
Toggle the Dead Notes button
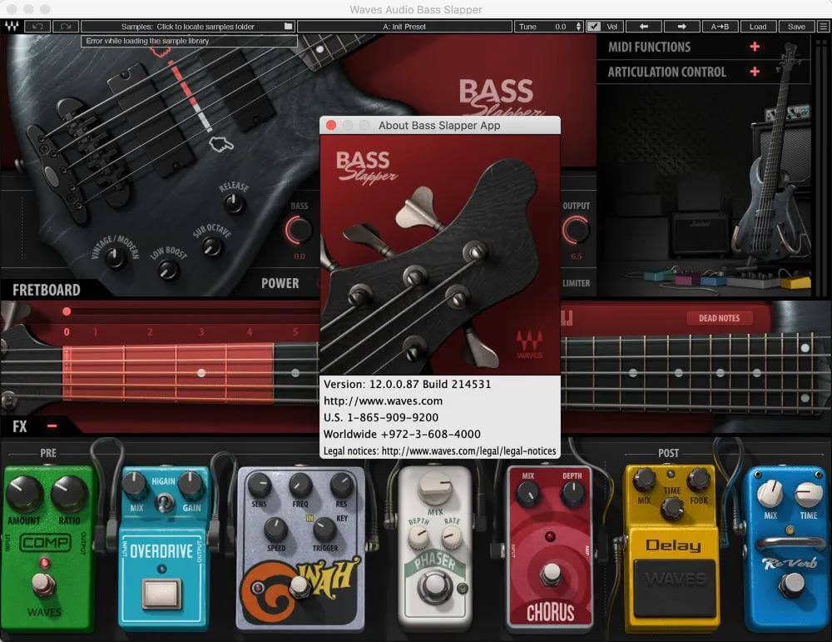[719, 318]
